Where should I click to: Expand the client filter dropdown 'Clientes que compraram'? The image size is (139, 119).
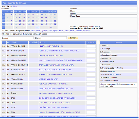pos(69,34)
